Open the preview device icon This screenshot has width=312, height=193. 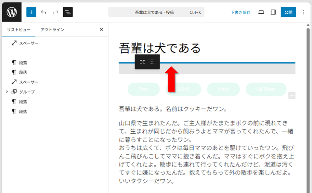tap(261, 12)
